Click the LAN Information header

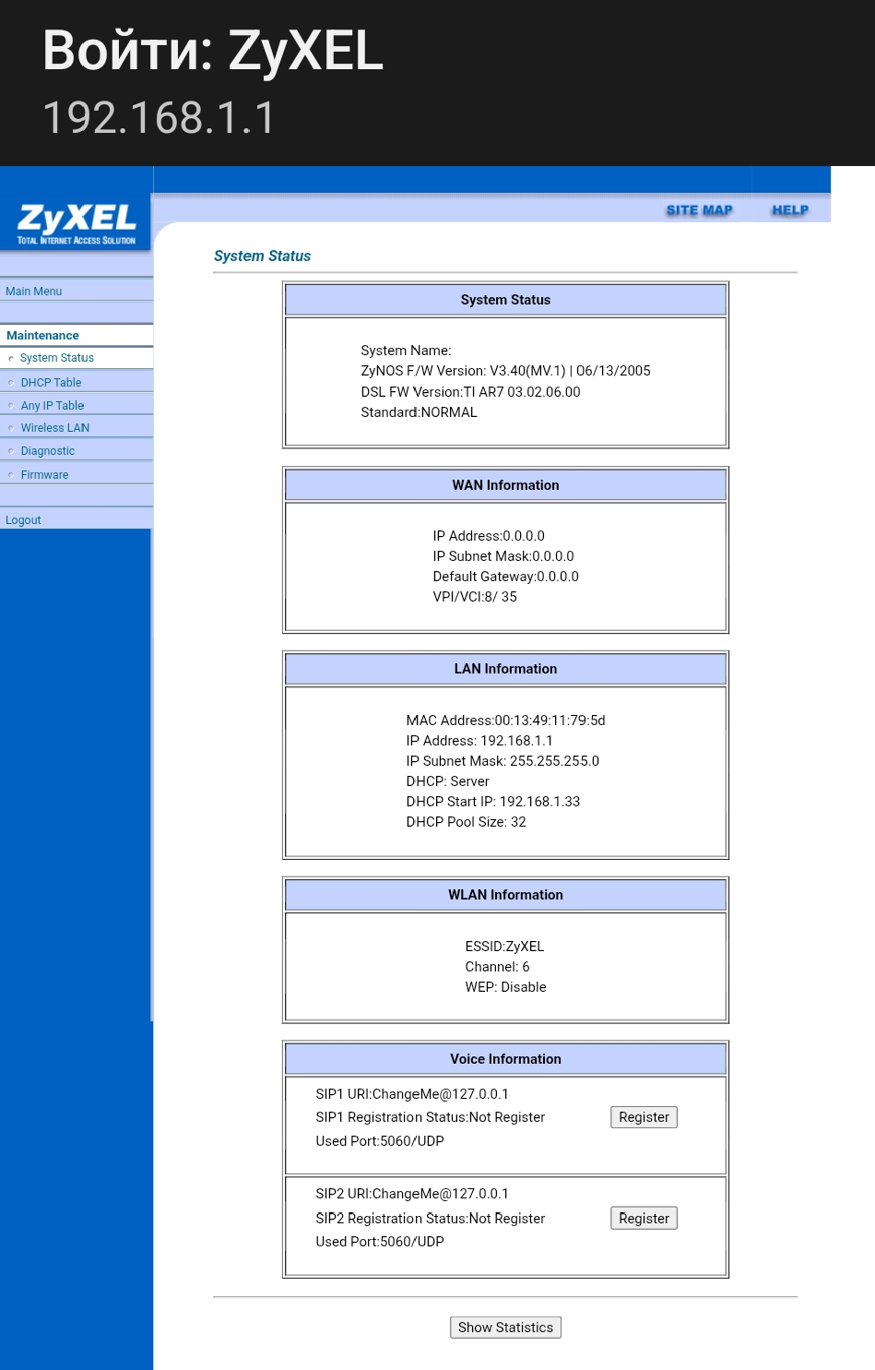click(x=505, y=669)
